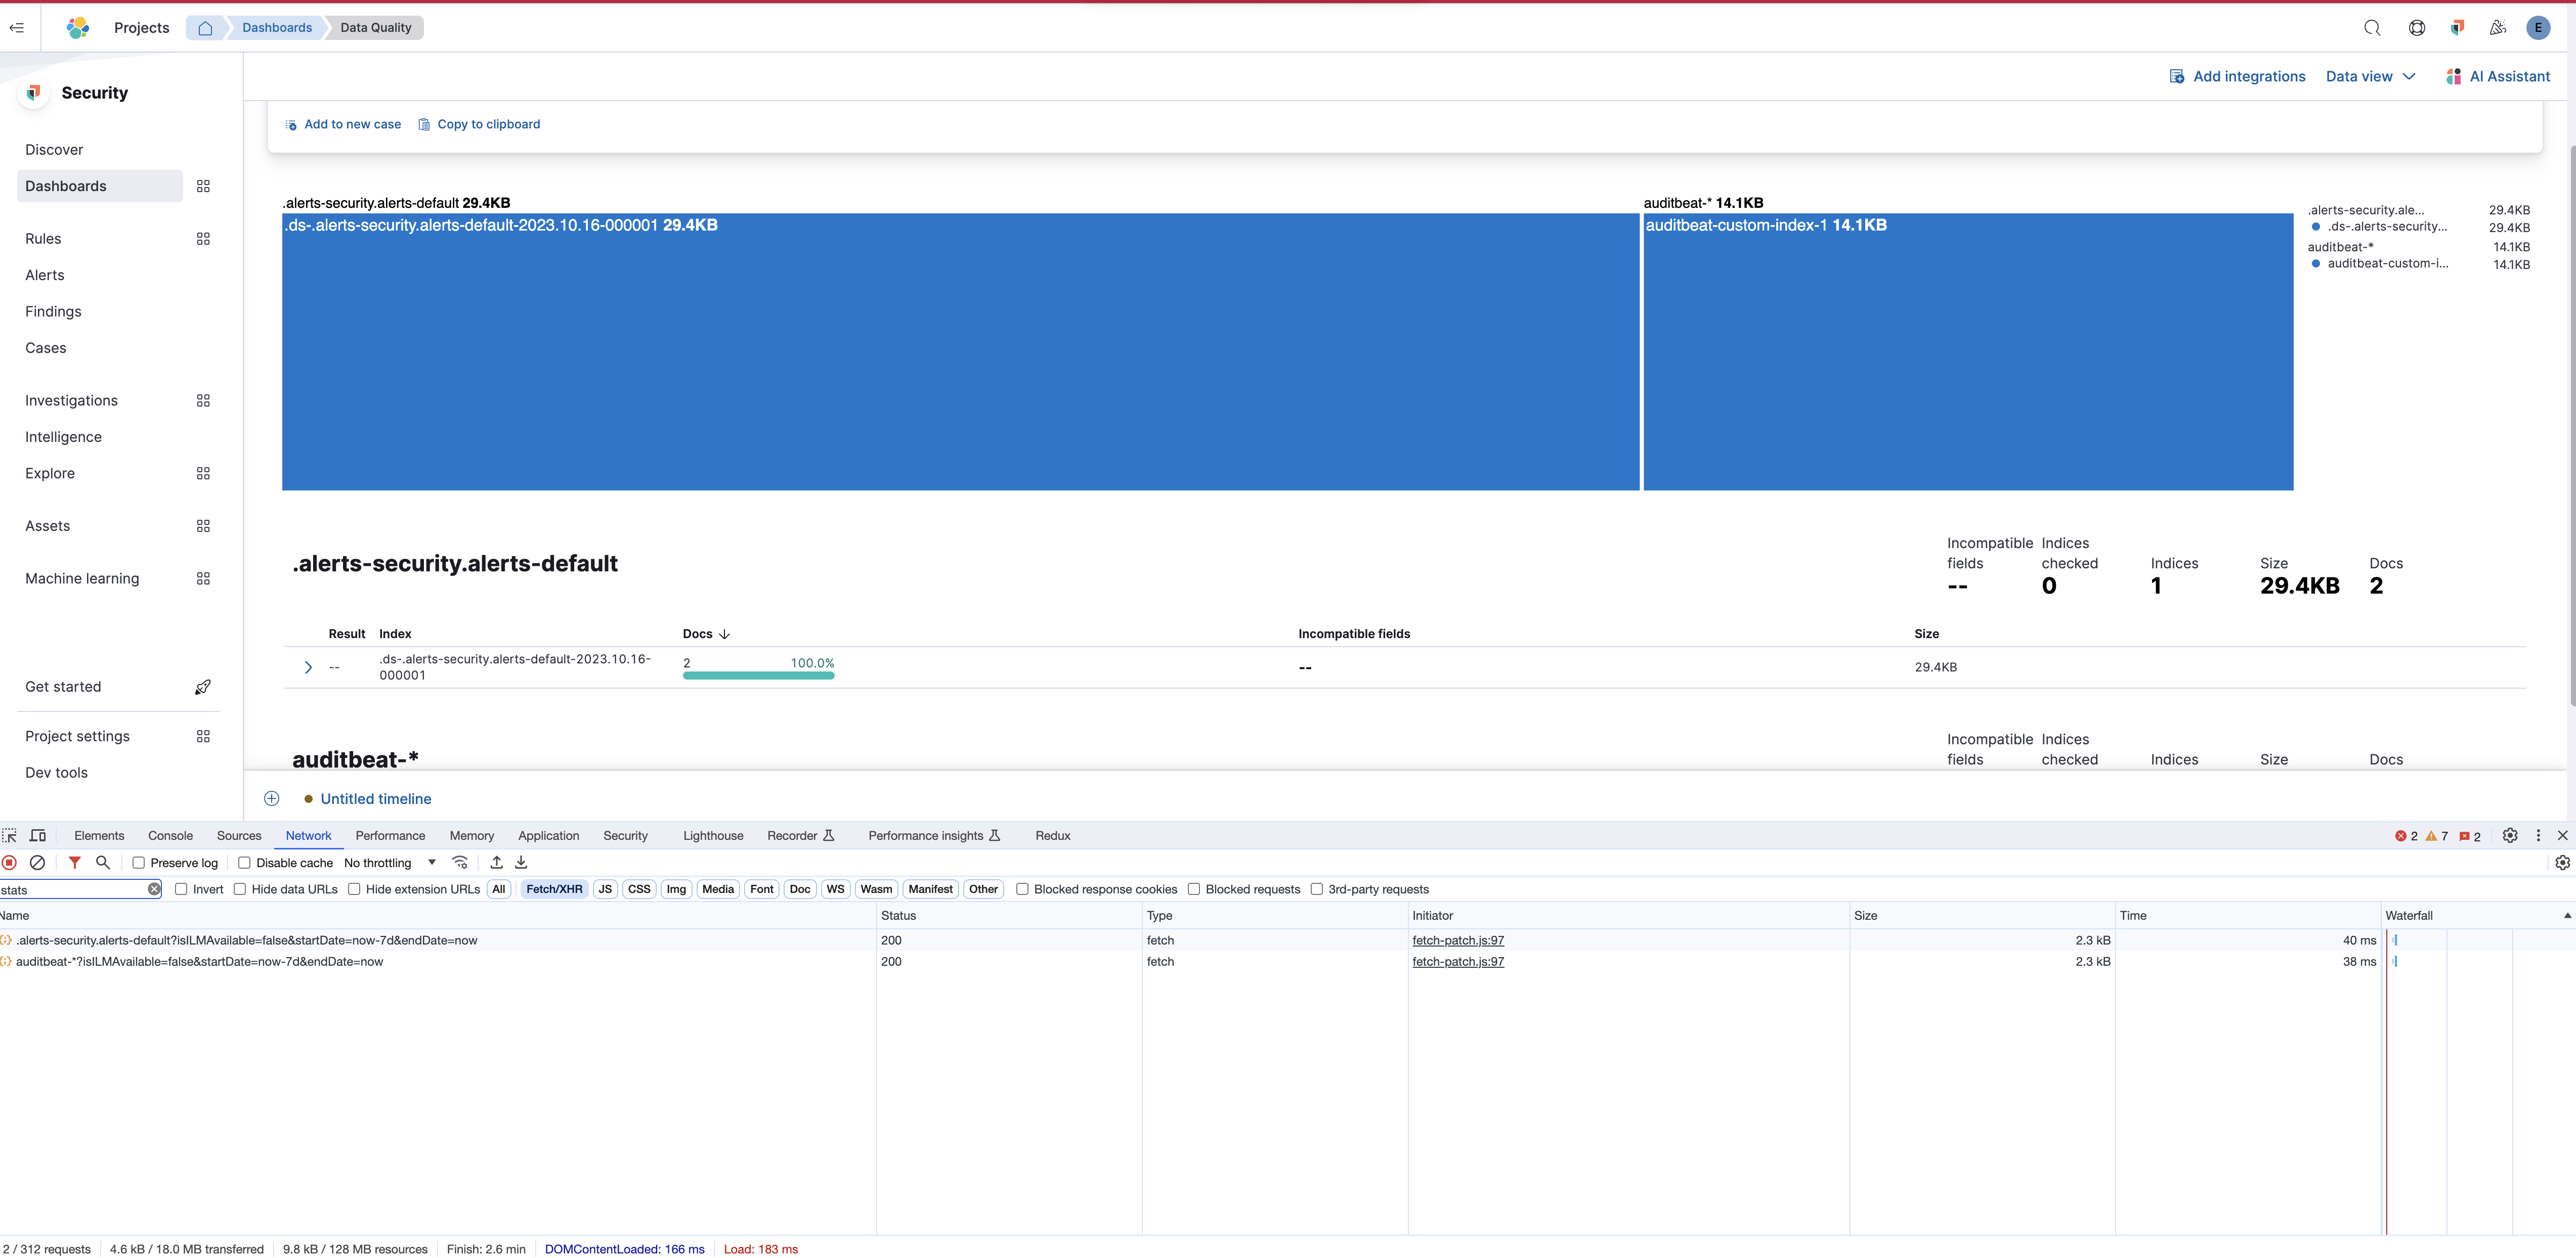Open fetch-patch.js:97 initiator for alerts request
Image resolution: width=2576 pixels, height=1258 pixels.
click(x=1458, y=940)
